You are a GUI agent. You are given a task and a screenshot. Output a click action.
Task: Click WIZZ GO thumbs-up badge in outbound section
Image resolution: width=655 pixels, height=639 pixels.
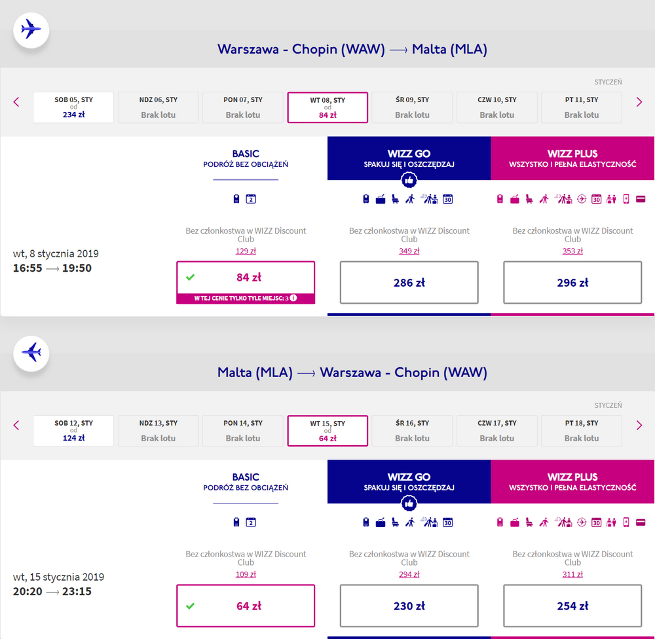(x=409, y=181)
